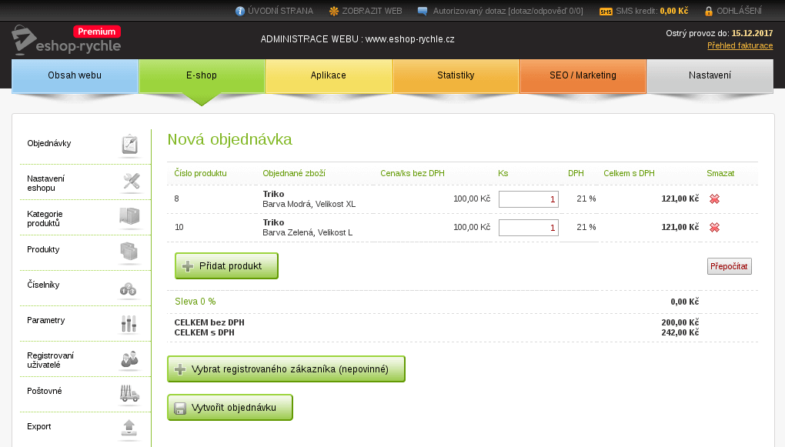Click the delivery truck icon for Poštovné

129,395
